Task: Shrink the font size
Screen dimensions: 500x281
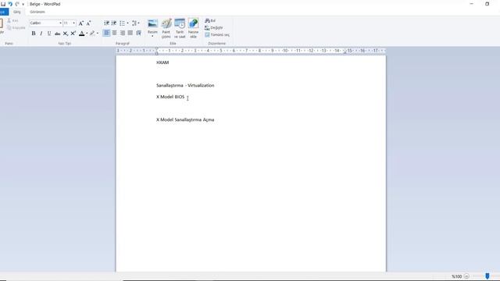Action: 88,23
